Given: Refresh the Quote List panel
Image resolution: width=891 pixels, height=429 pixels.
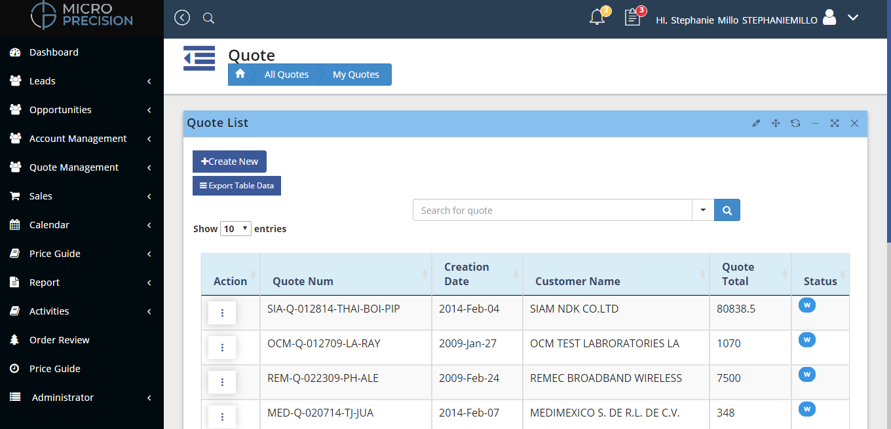Looking at the screenshot, I should (x=795, y=123).
